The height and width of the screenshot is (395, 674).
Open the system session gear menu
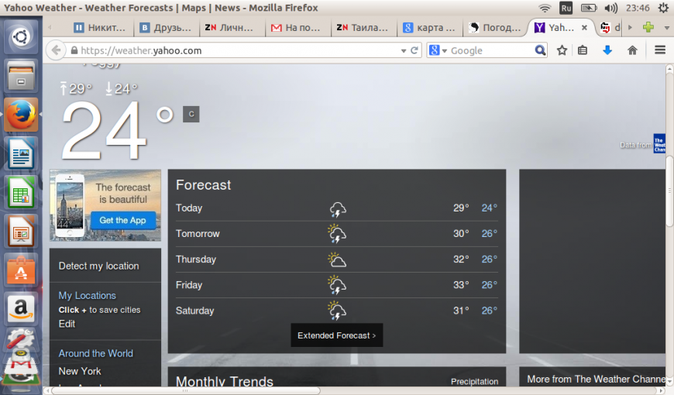tap(663, 8)
